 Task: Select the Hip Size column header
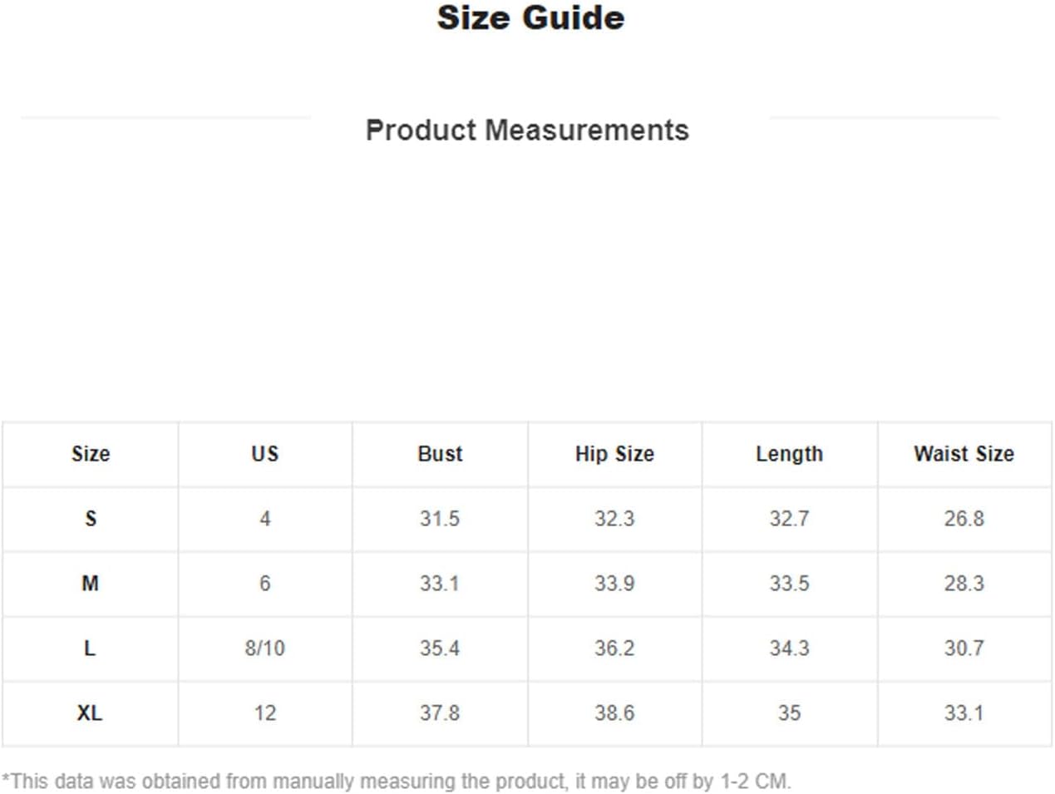(x=614, y=454)
